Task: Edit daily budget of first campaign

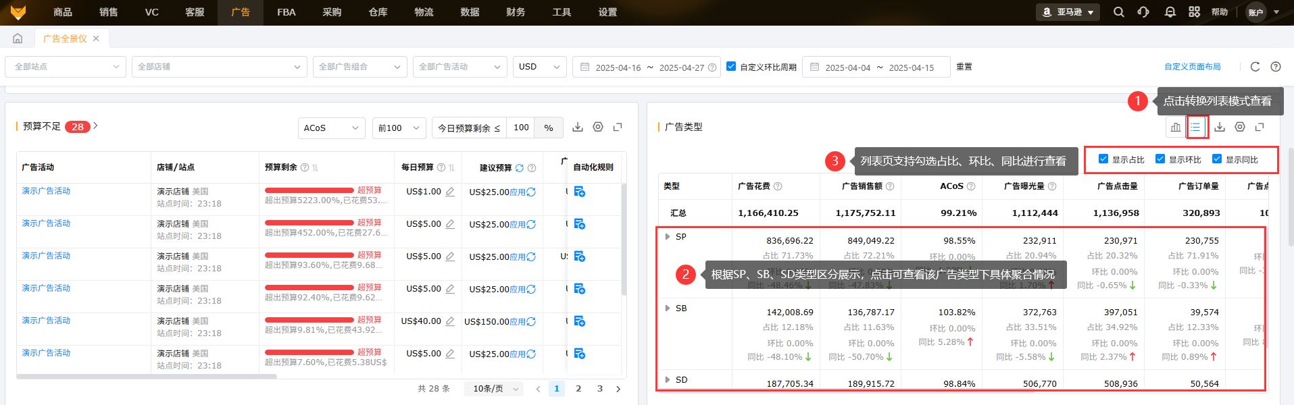Action: coord(450,192)
